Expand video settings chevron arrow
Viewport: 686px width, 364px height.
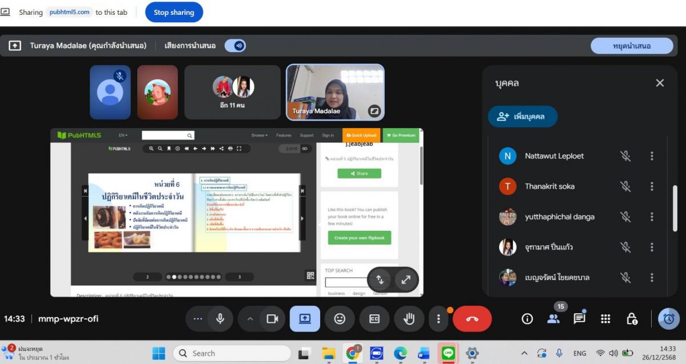coord(250,319)
